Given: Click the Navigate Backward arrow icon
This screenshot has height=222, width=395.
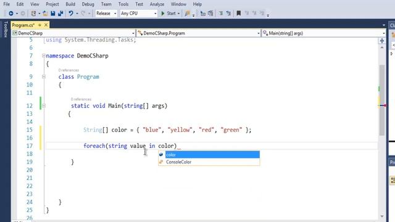Looking at the screenshot, I should click(x=11, y=14).
